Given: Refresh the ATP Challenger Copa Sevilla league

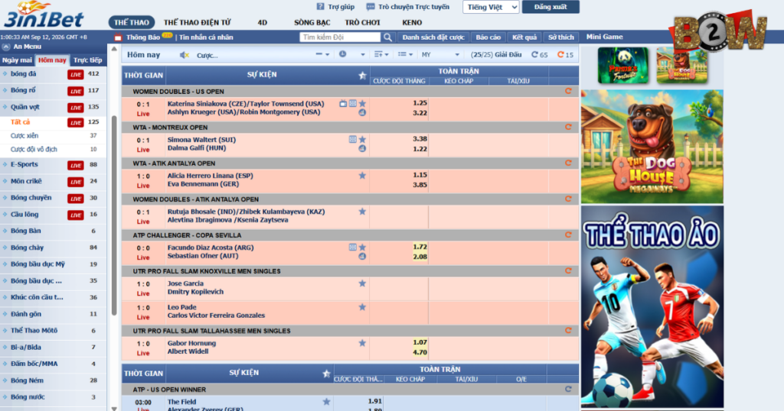Looking at the screenshot, I should 568,235.
